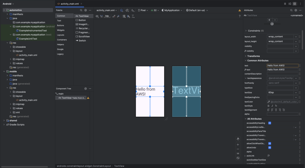The width and height of the screenshot is (305, 168).
Task: Click the textSize input field
Action: [x=280, y=93]
